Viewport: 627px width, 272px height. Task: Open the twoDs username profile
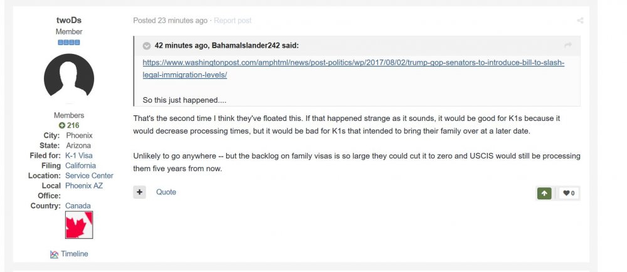[69, 21]
